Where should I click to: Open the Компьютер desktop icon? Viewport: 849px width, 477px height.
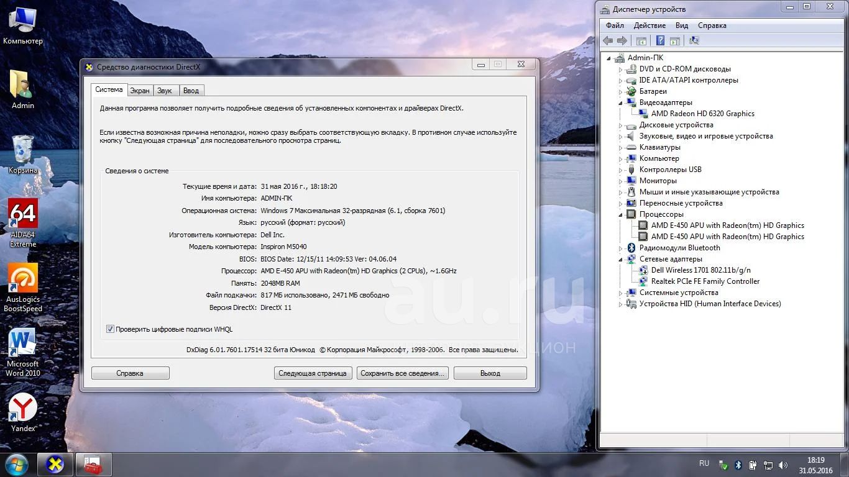[x=23, y=26]
